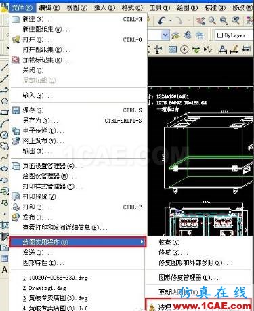Select 修复(R) in the submenu
This screenshot has height=311, width=254.
(x=198, y=253)
